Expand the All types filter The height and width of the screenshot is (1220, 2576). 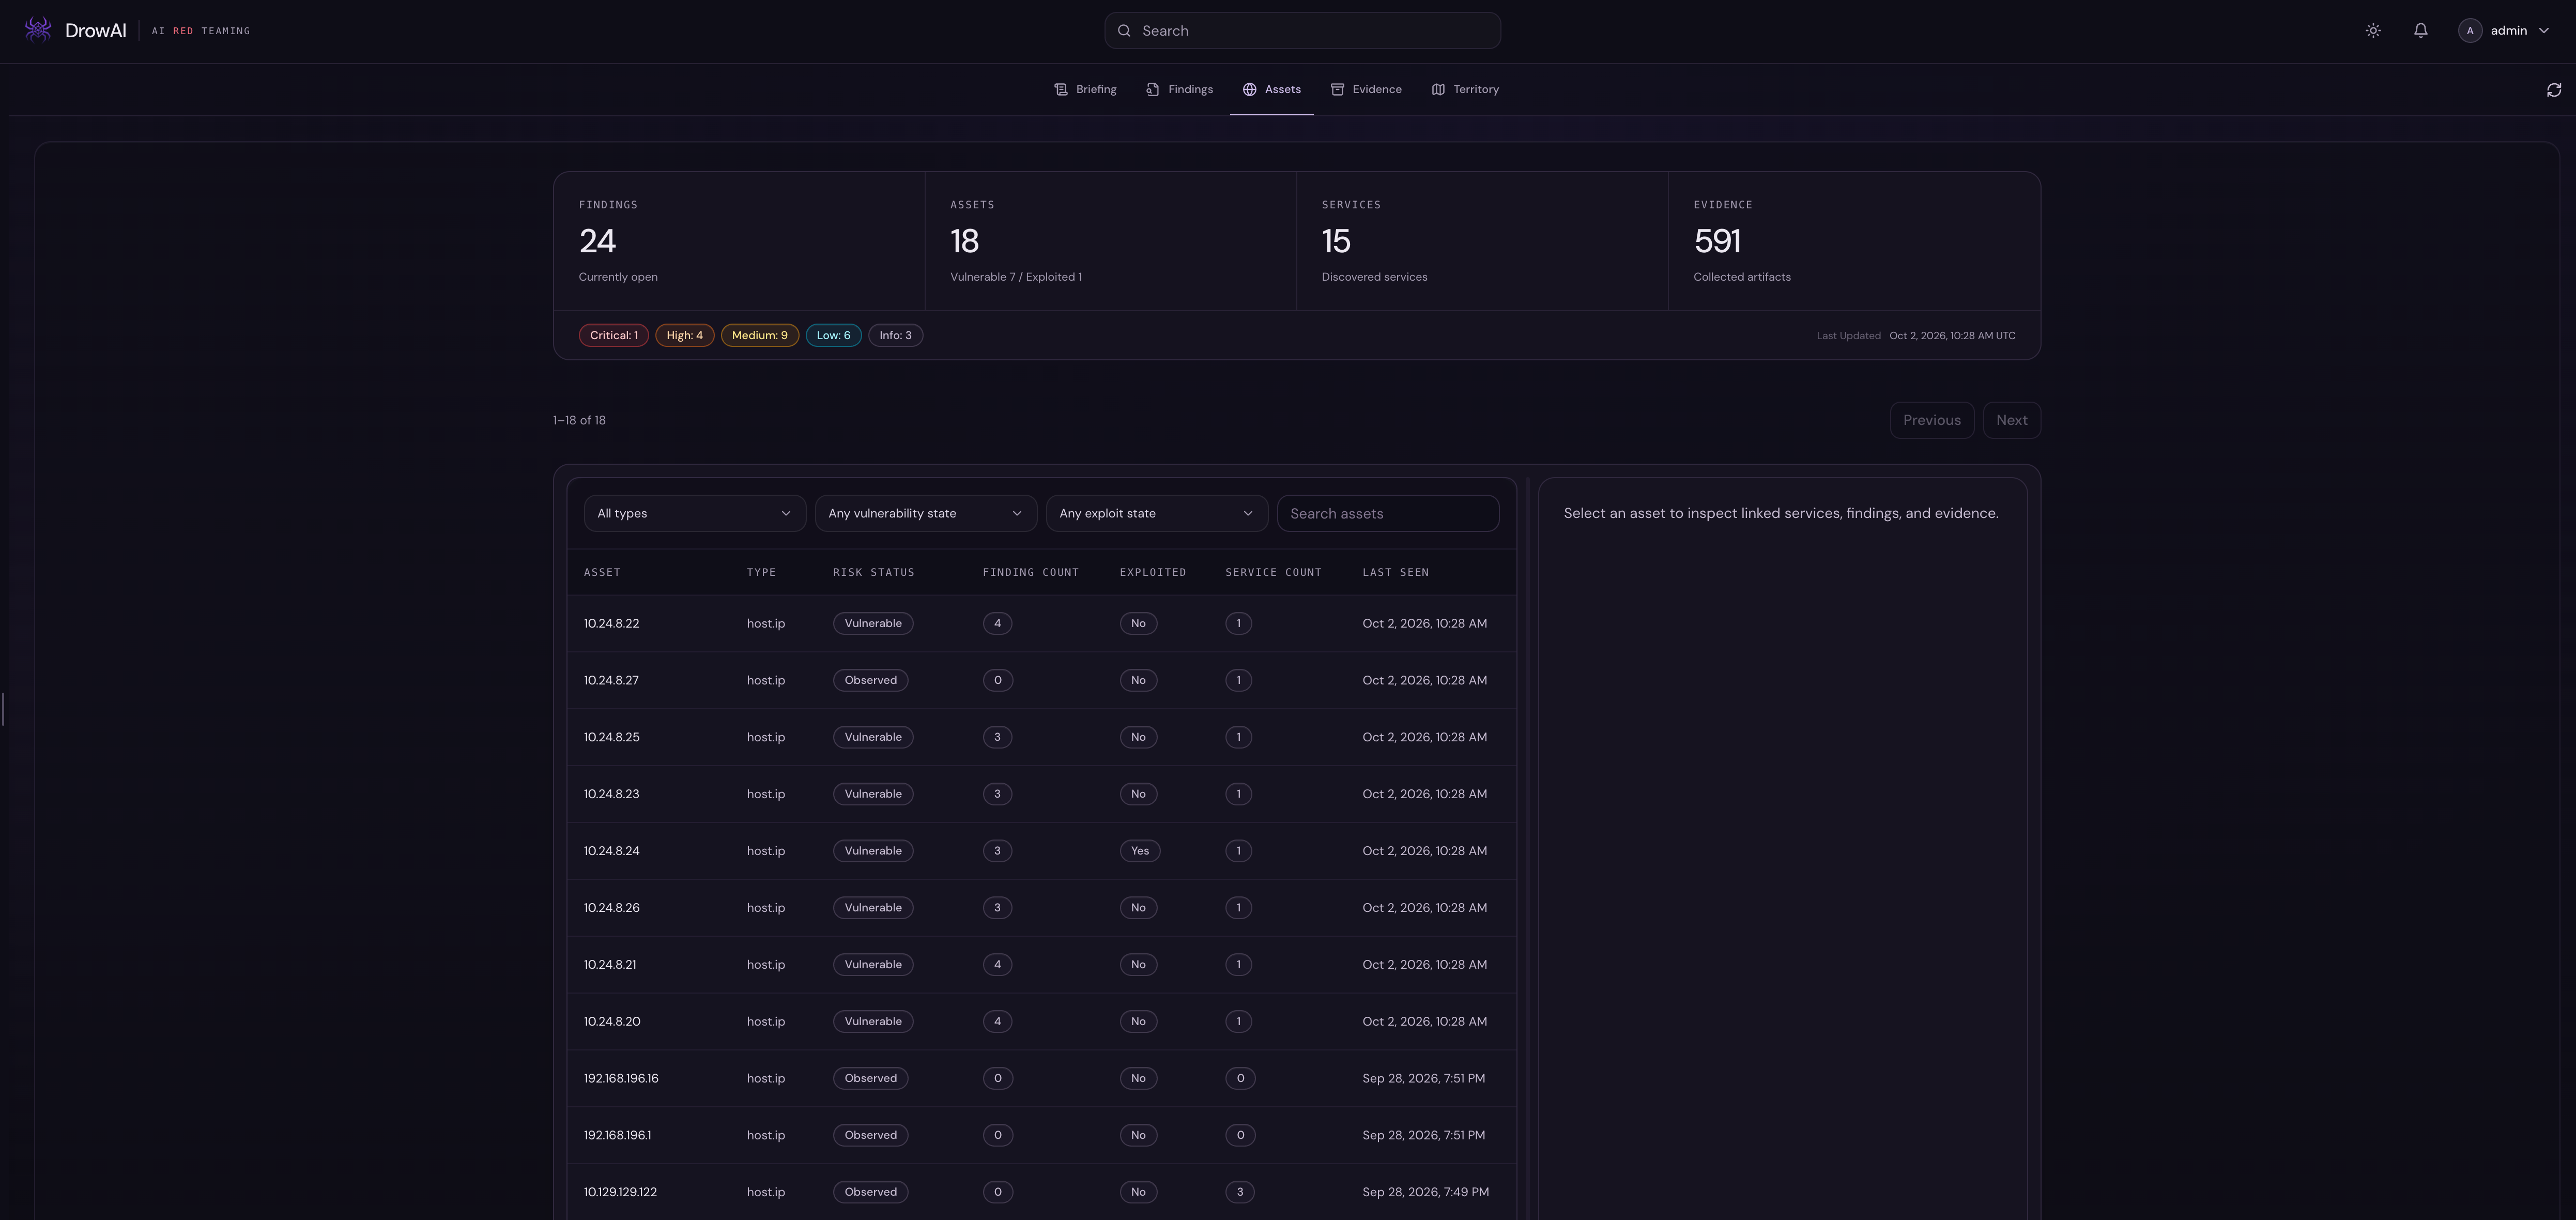click(x=694, y=513)
